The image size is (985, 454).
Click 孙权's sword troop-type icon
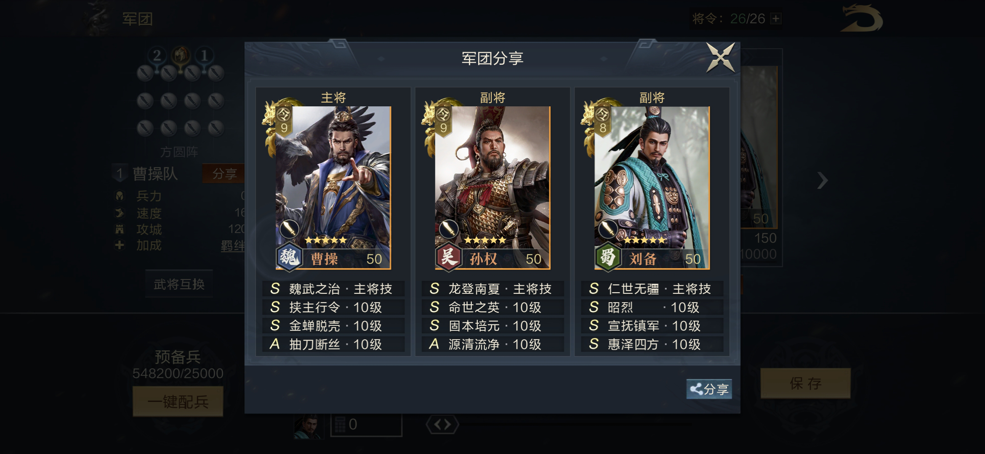pos(449,230)
